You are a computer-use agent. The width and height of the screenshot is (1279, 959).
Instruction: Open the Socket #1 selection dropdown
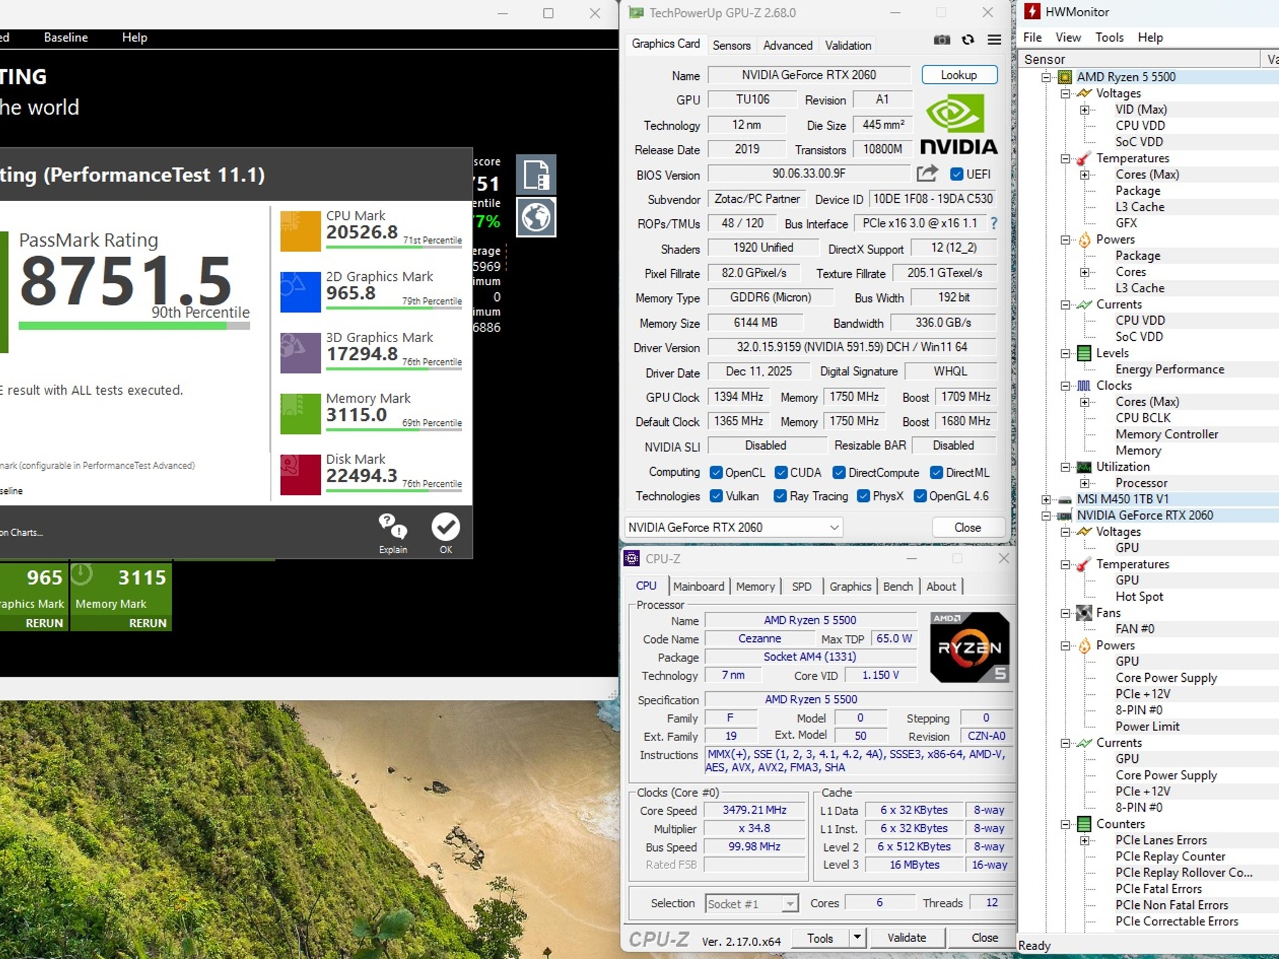point(752,903)
